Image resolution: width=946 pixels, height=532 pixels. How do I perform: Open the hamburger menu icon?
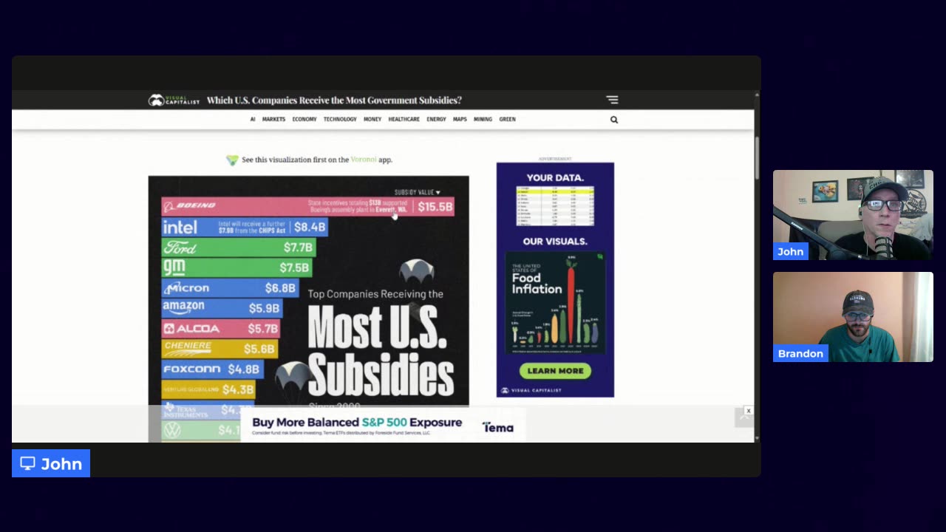point(612,100)
